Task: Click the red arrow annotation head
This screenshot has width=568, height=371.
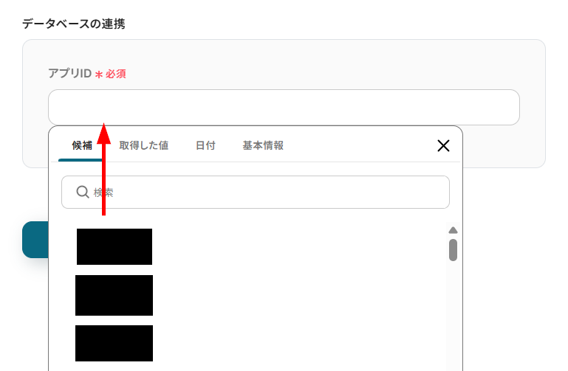Action: tap(103, 134)
